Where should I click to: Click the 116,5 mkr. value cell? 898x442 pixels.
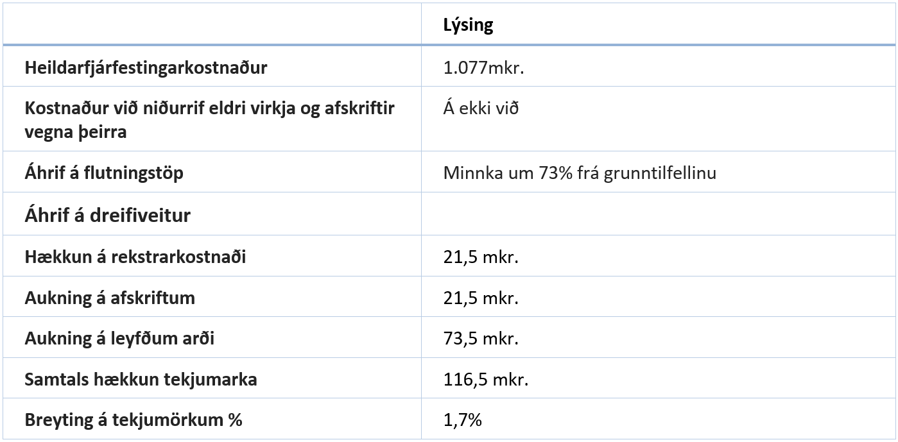[x=485, y=379]
